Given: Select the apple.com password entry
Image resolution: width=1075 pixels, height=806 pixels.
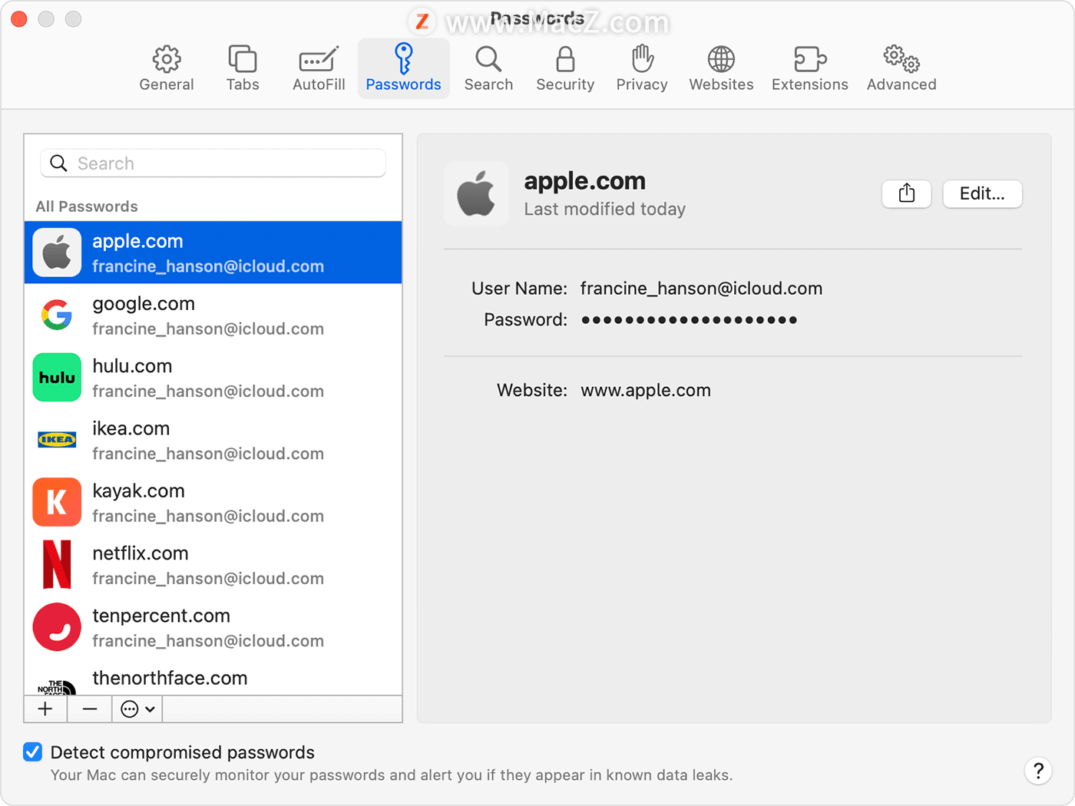Looking at the screenshot, I should coord(213,253).
